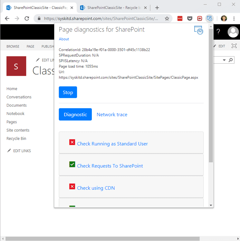The image size is (240, 241).
Task: Click the Page diagnostics logo in popup
Action: click(198, 30)
